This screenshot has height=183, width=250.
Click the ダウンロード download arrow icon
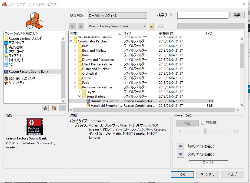point(6,51)
